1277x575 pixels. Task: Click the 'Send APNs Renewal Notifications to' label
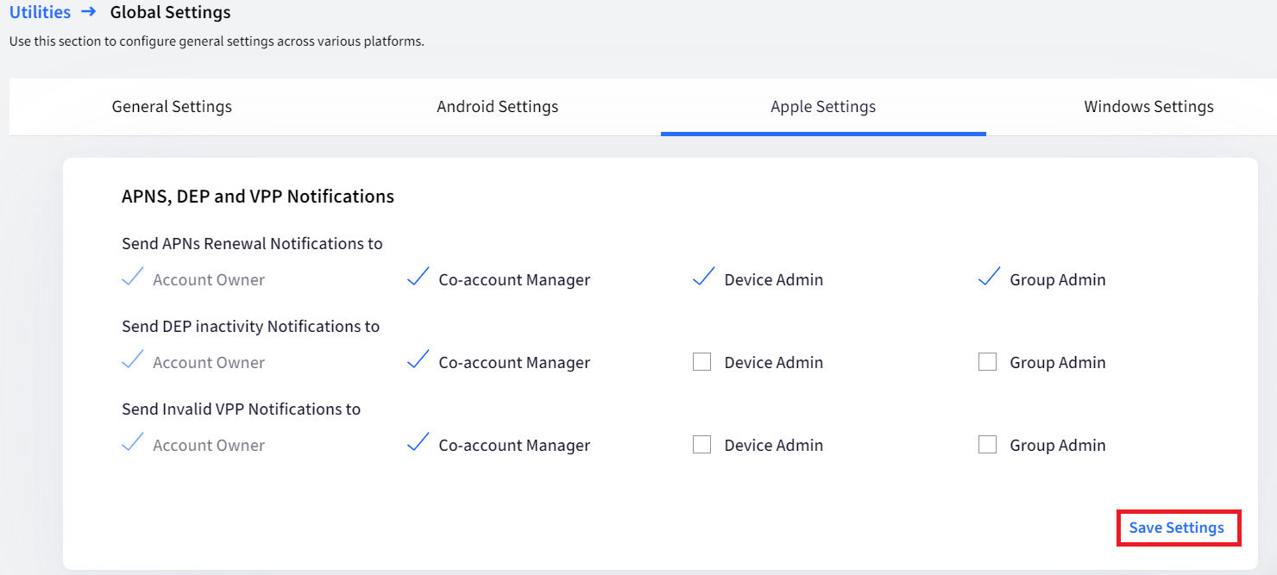pos(252,244)
